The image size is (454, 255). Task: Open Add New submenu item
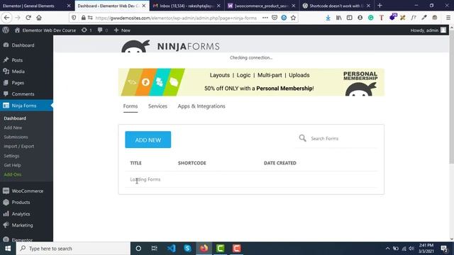pos(13,127)
